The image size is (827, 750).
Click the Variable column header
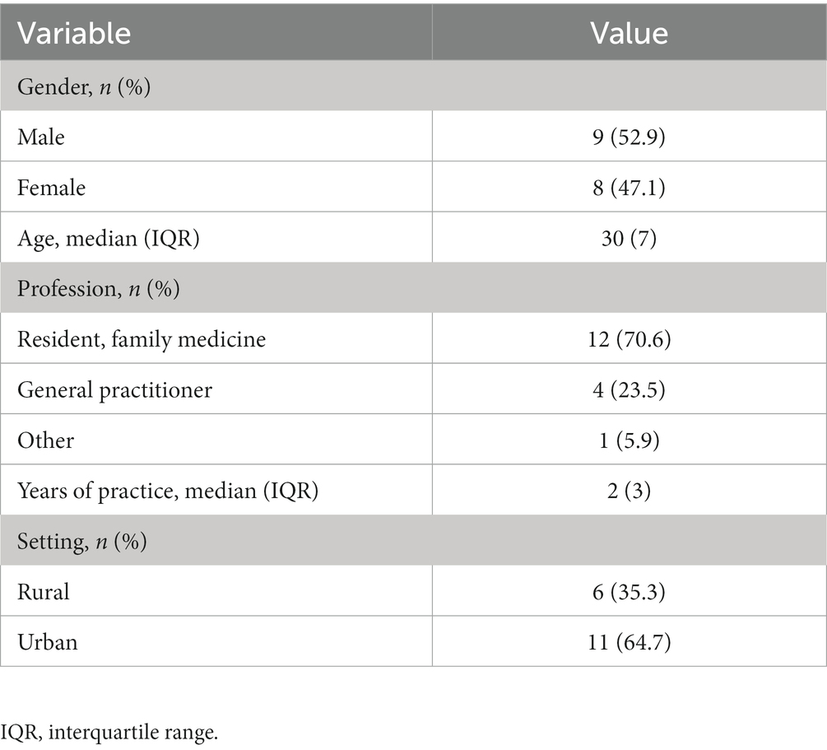pos(74,33)
